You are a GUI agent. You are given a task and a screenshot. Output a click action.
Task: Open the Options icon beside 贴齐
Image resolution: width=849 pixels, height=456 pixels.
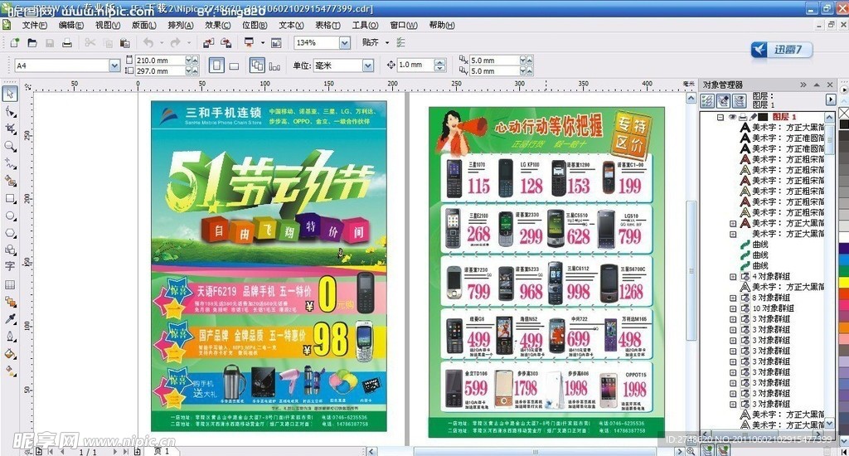click(x=400, y=42)
